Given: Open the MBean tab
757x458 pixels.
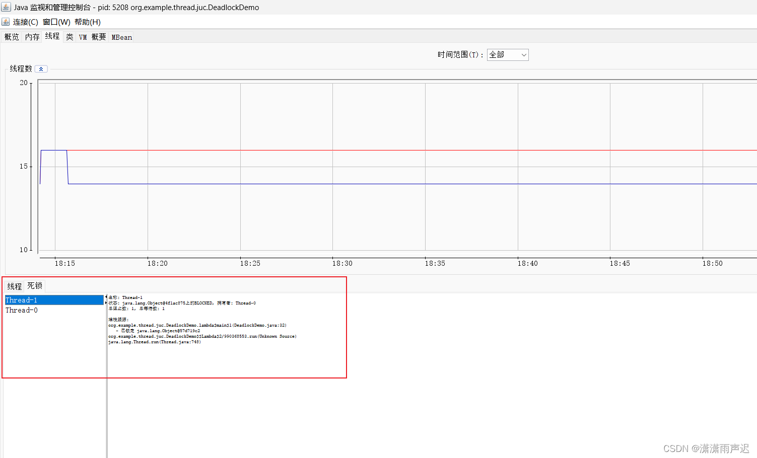Looking at the screenshot, I should coord(121,37).
